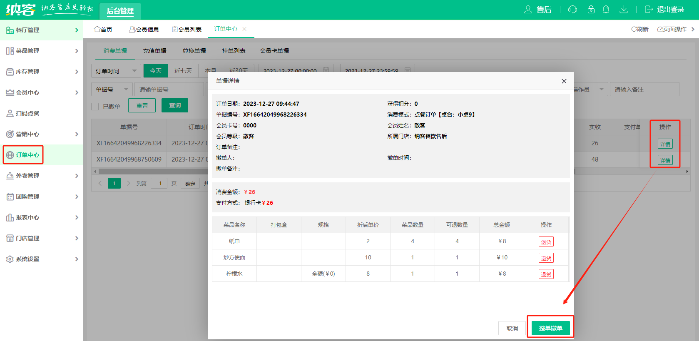Open 详情 for order with 实收 26
Screen dimensions: 699x341
tap(665, 144)
